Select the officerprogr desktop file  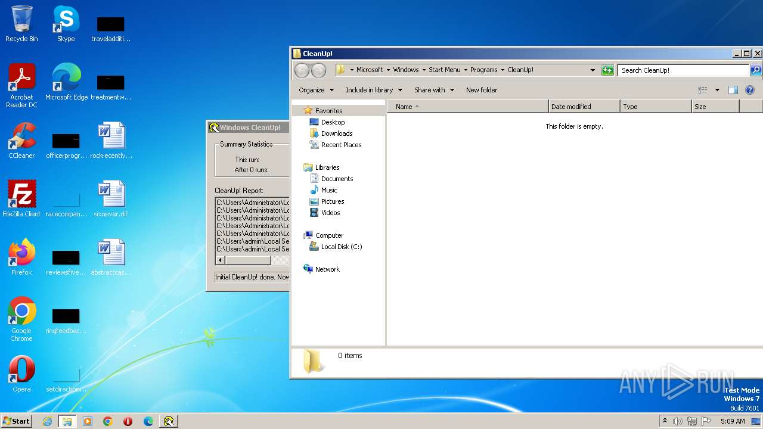(x=66, y=145)
